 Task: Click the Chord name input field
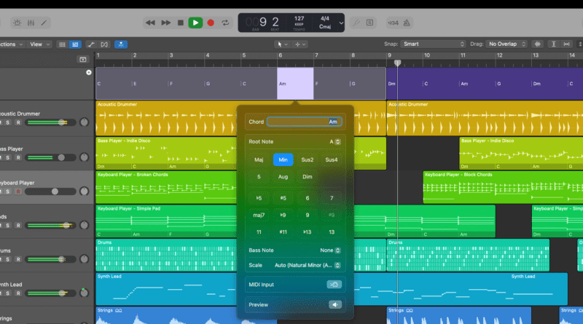(x=303, y=122)
